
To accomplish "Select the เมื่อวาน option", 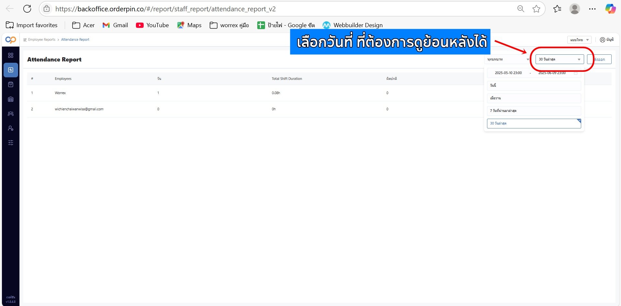I will [x=534, y=98].
